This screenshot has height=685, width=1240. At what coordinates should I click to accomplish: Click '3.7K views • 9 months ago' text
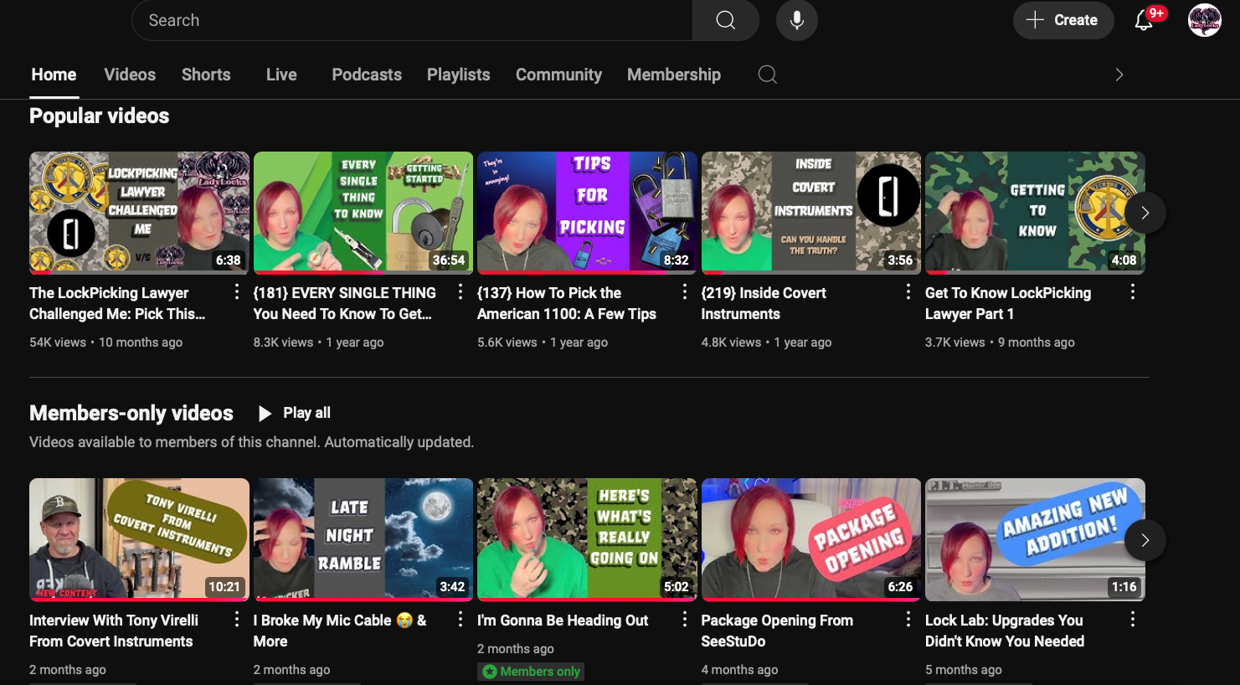pos(1000,342)
